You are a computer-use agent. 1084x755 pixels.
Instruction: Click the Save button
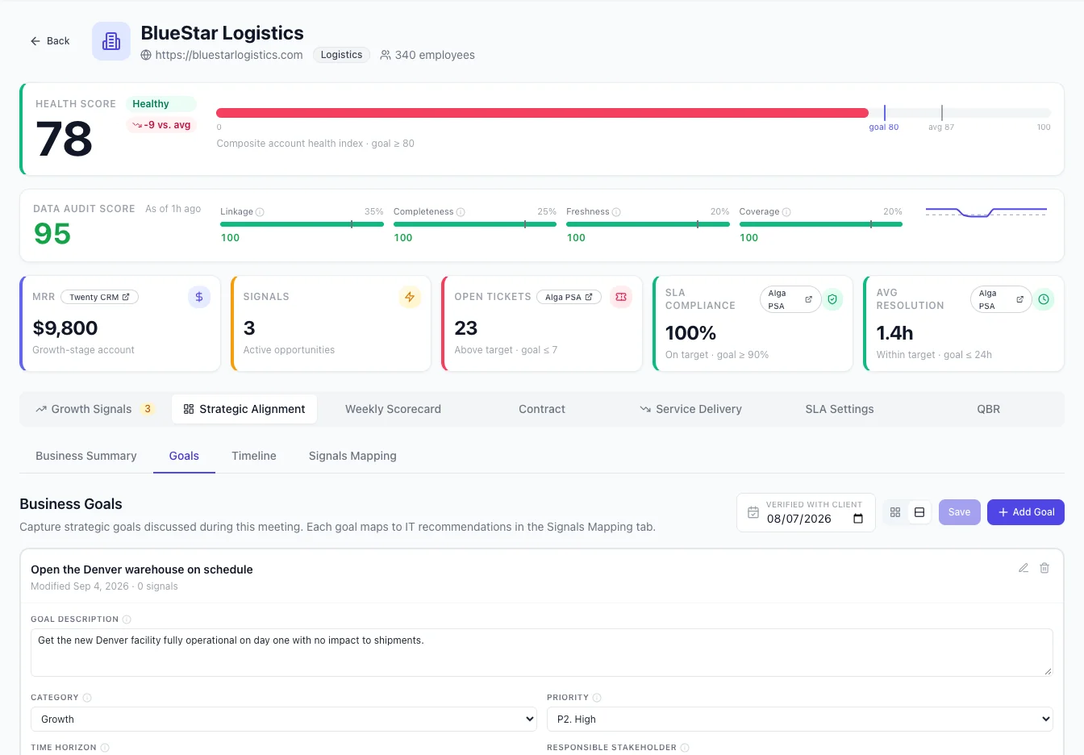point(960,512)
